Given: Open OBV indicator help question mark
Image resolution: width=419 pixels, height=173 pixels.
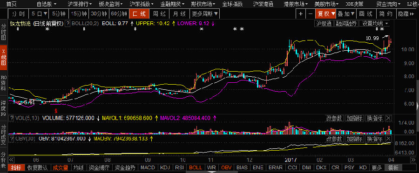Looking at the screenshot, I should tap(12, 139).
